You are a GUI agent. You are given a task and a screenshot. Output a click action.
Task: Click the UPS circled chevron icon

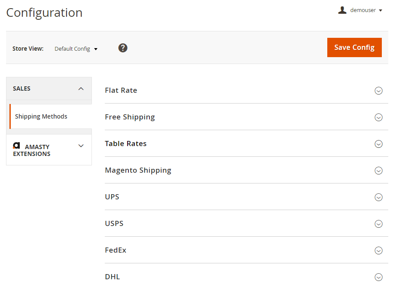(x=378, y=197)
